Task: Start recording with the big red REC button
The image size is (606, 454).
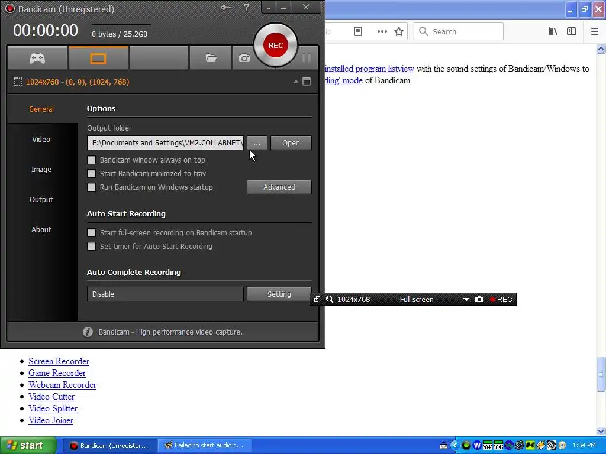Action: click(x=276, y=45)
